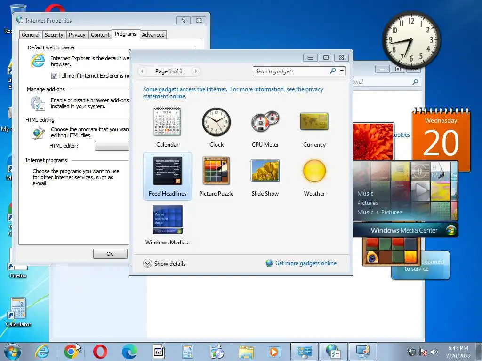
Task: Select the Feed Headlines gadget
Action: click(x=168, y=176)
